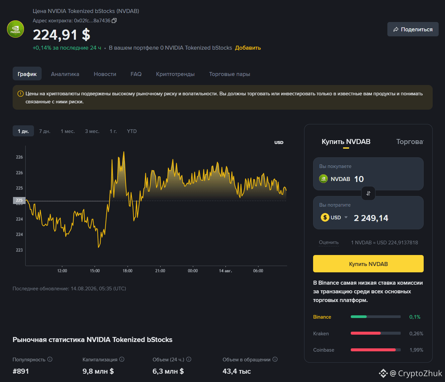
Task: Click the Поделиться share button
Action: (413, 29)
